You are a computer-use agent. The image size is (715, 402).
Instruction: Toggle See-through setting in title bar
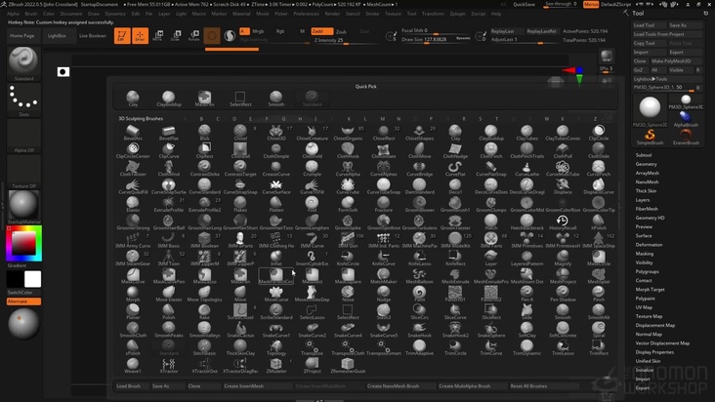coord(561,4)
